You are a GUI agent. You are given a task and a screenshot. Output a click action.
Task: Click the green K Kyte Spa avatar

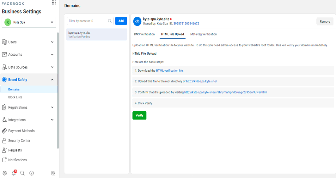(8, 22)
